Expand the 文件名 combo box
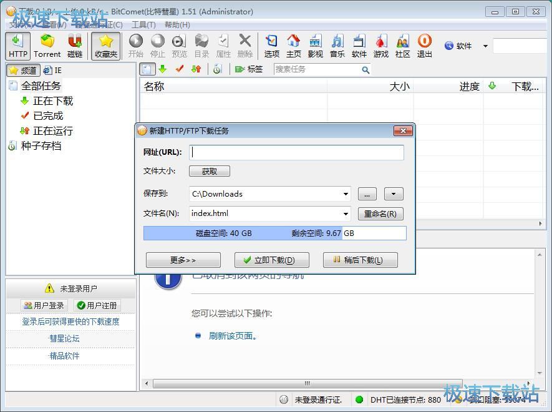The width and height of the screenshot is (552, 412). (x=346, y=213)
